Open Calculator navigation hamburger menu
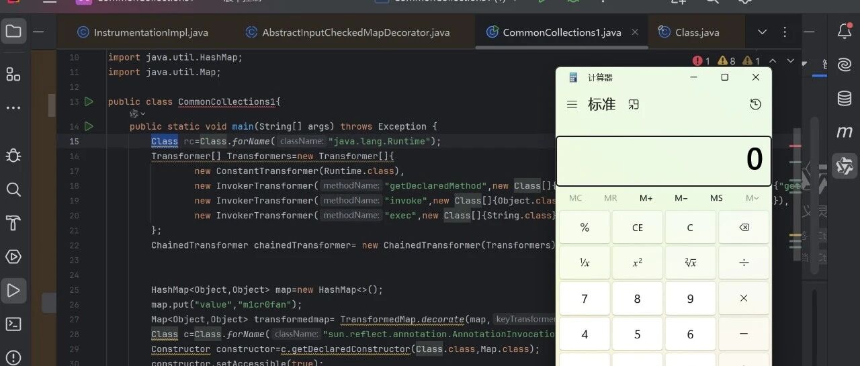The height and width of the screenshot is (366, 860). pyautogui.click(x=572, y=105)
